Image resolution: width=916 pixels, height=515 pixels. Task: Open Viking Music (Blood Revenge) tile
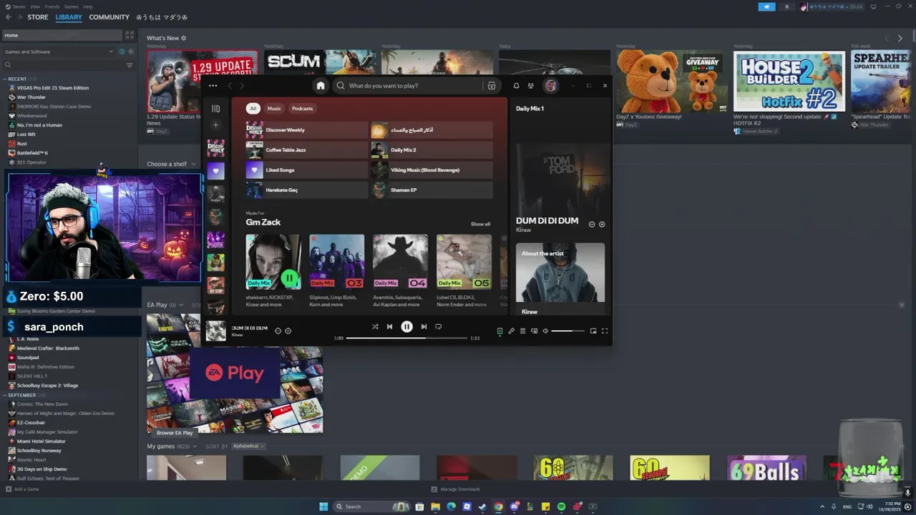click(432, 170)
